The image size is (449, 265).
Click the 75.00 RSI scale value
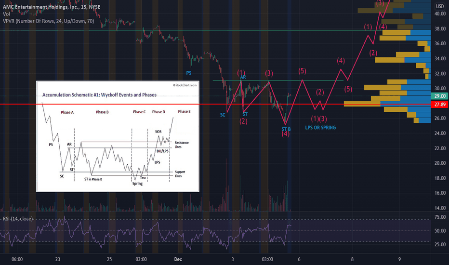click(x=440, y=217)
